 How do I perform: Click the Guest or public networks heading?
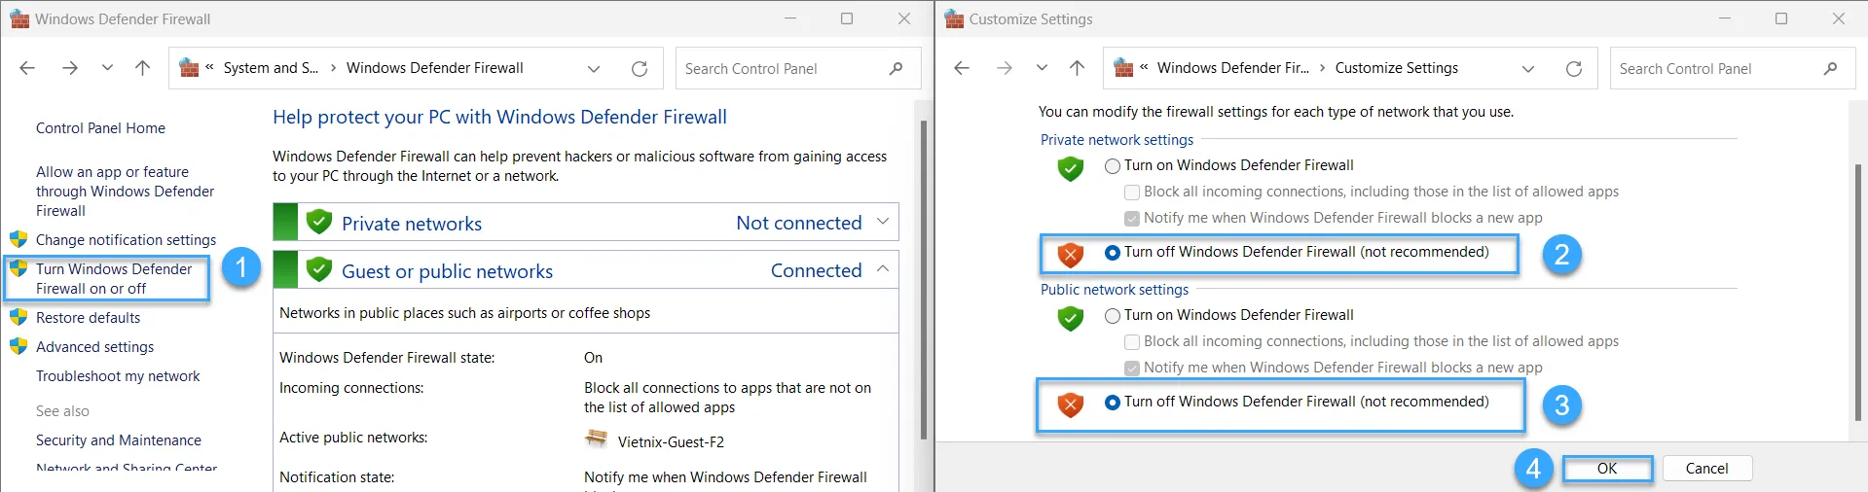[x=447, y=271]
